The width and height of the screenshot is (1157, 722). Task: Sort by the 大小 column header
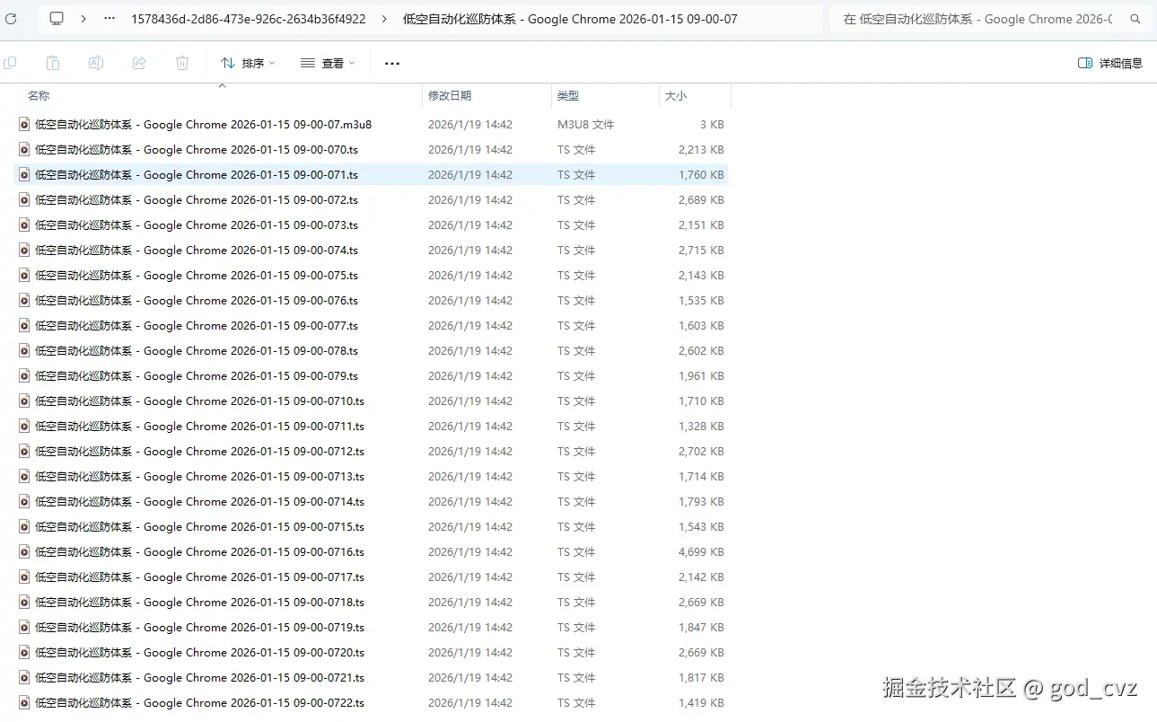[676, 95]
